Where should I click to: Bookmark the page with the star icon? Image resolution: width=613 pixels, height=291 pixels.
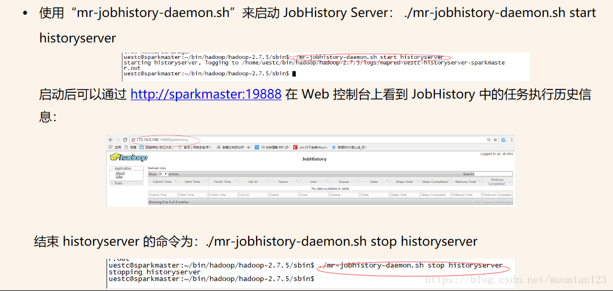pos(496,140)
